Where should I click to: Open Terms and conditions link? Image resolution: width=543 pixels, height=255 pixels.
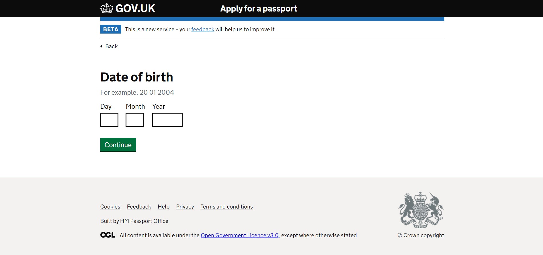pyautogui.click(x=226, y=207)
